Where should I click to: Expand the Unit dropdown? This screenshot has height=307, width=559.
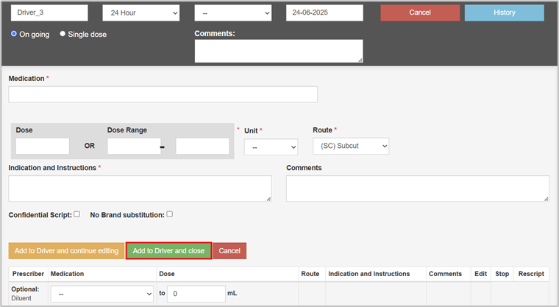[271, 147]
